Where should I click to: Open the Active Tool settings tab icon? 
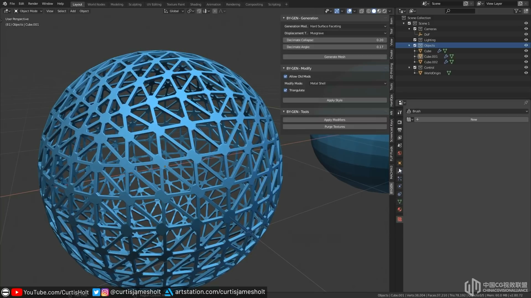click(400, 112)
